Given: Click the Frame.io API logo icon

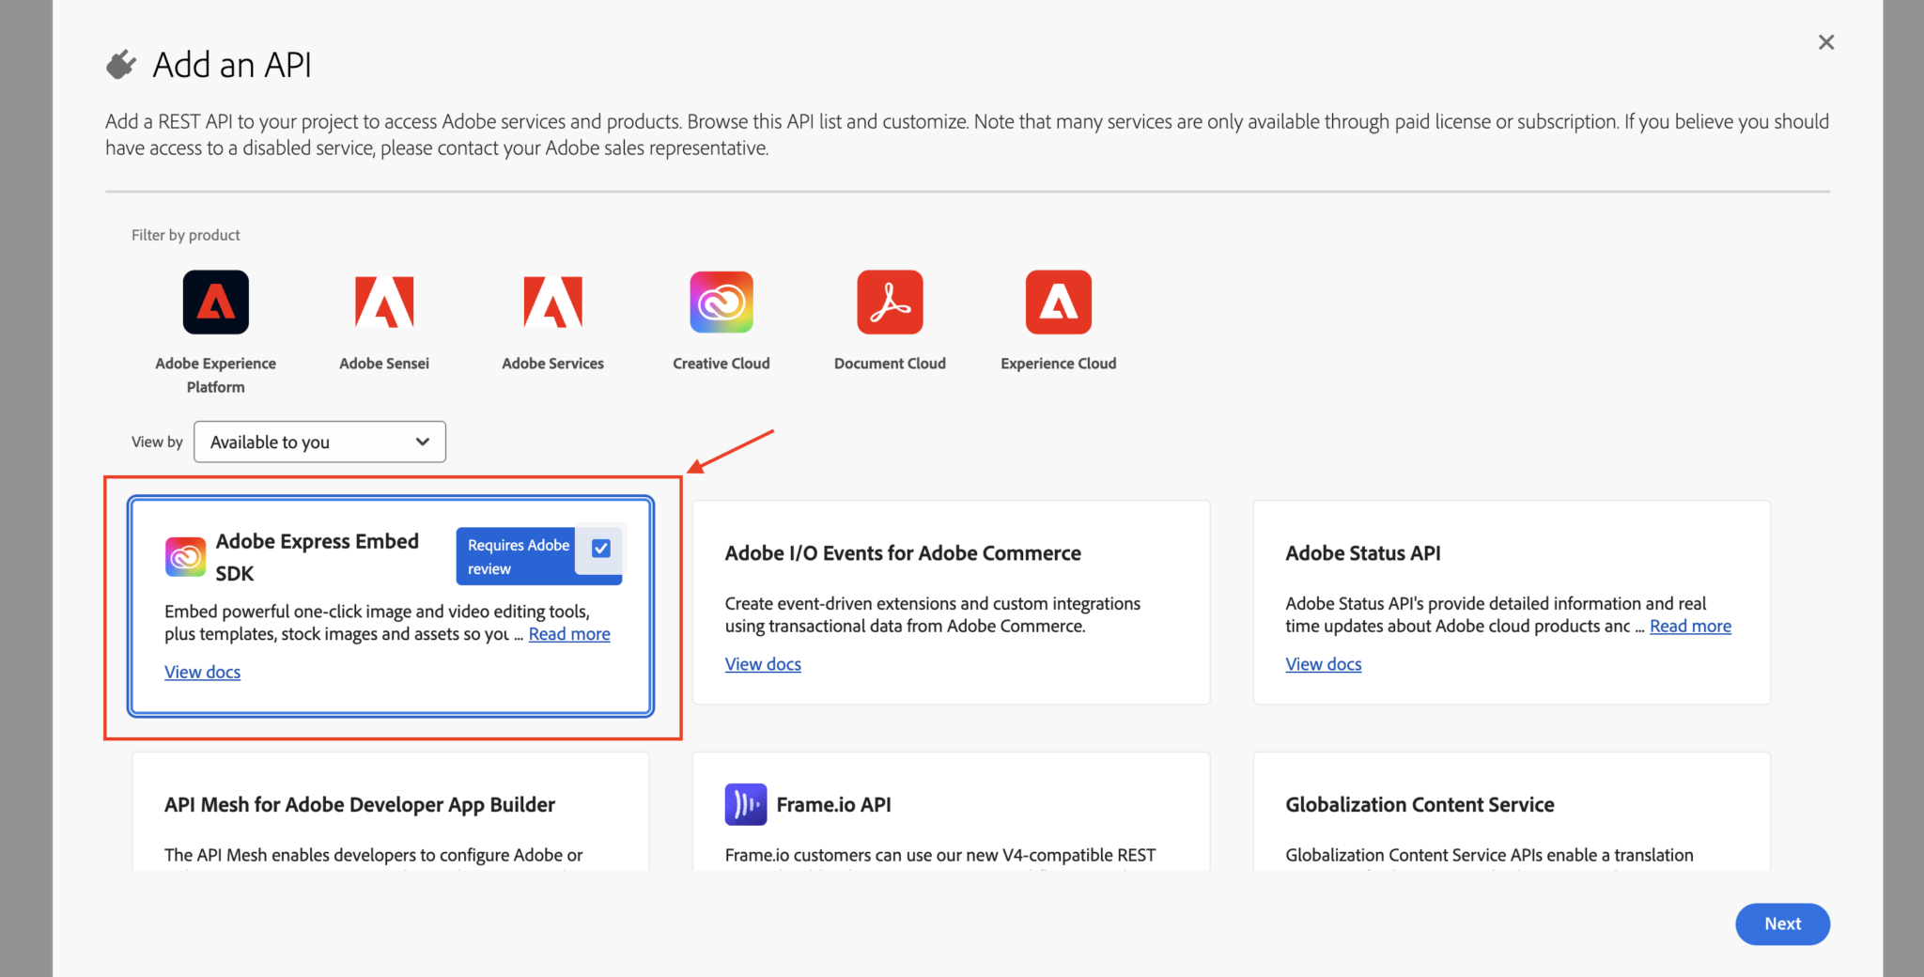Looking at the screenshot, I should (745, 804).
